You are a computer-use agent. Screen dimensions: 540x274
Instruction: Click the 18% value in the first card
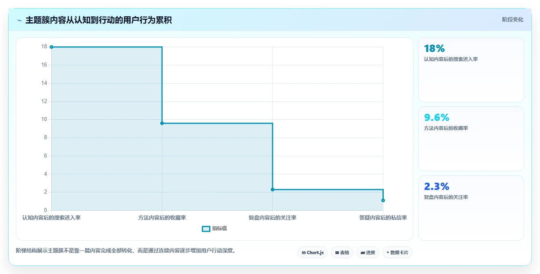[434, 49]
